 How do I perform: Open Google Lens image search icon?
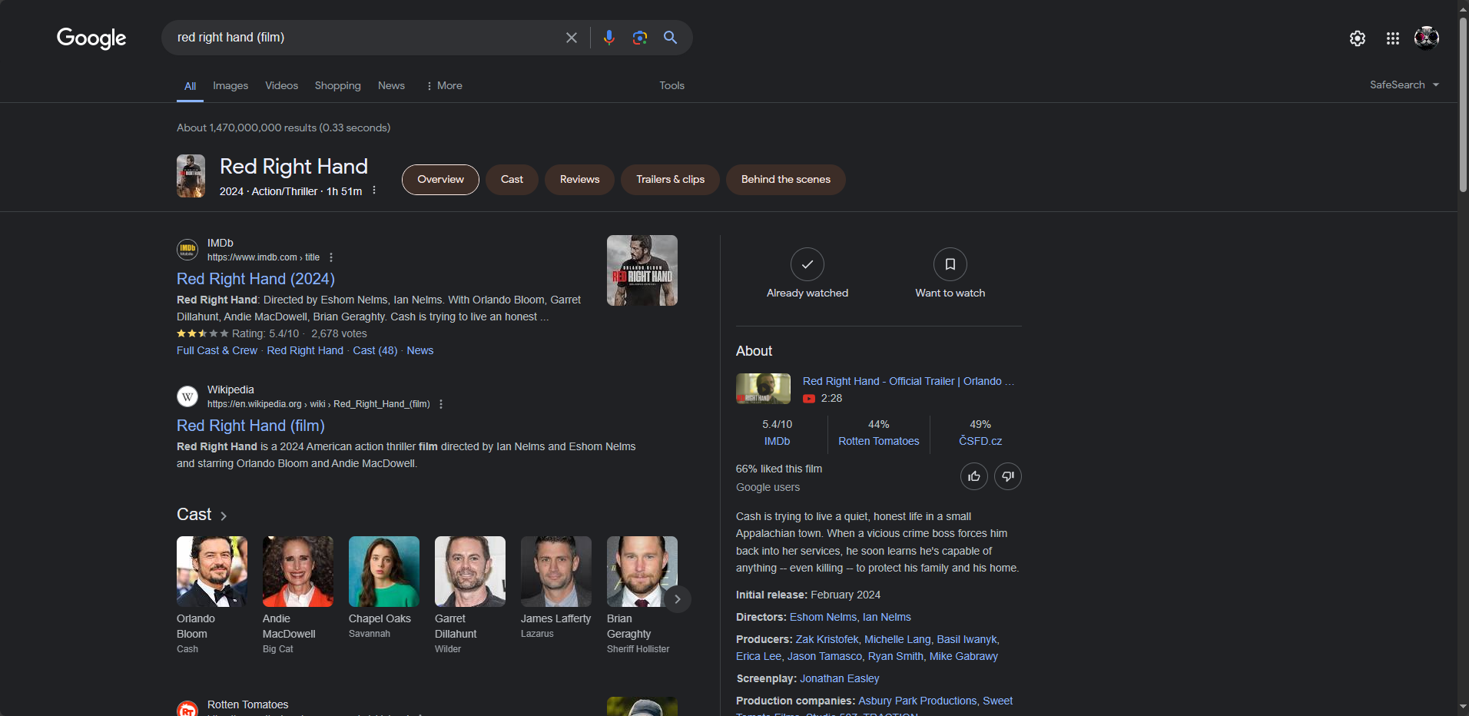pos(640,38)
